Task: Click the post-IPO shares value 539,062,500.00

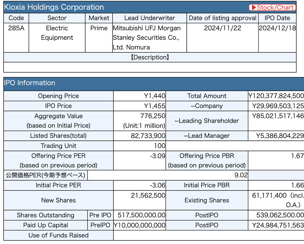Action: click(280, 215)
